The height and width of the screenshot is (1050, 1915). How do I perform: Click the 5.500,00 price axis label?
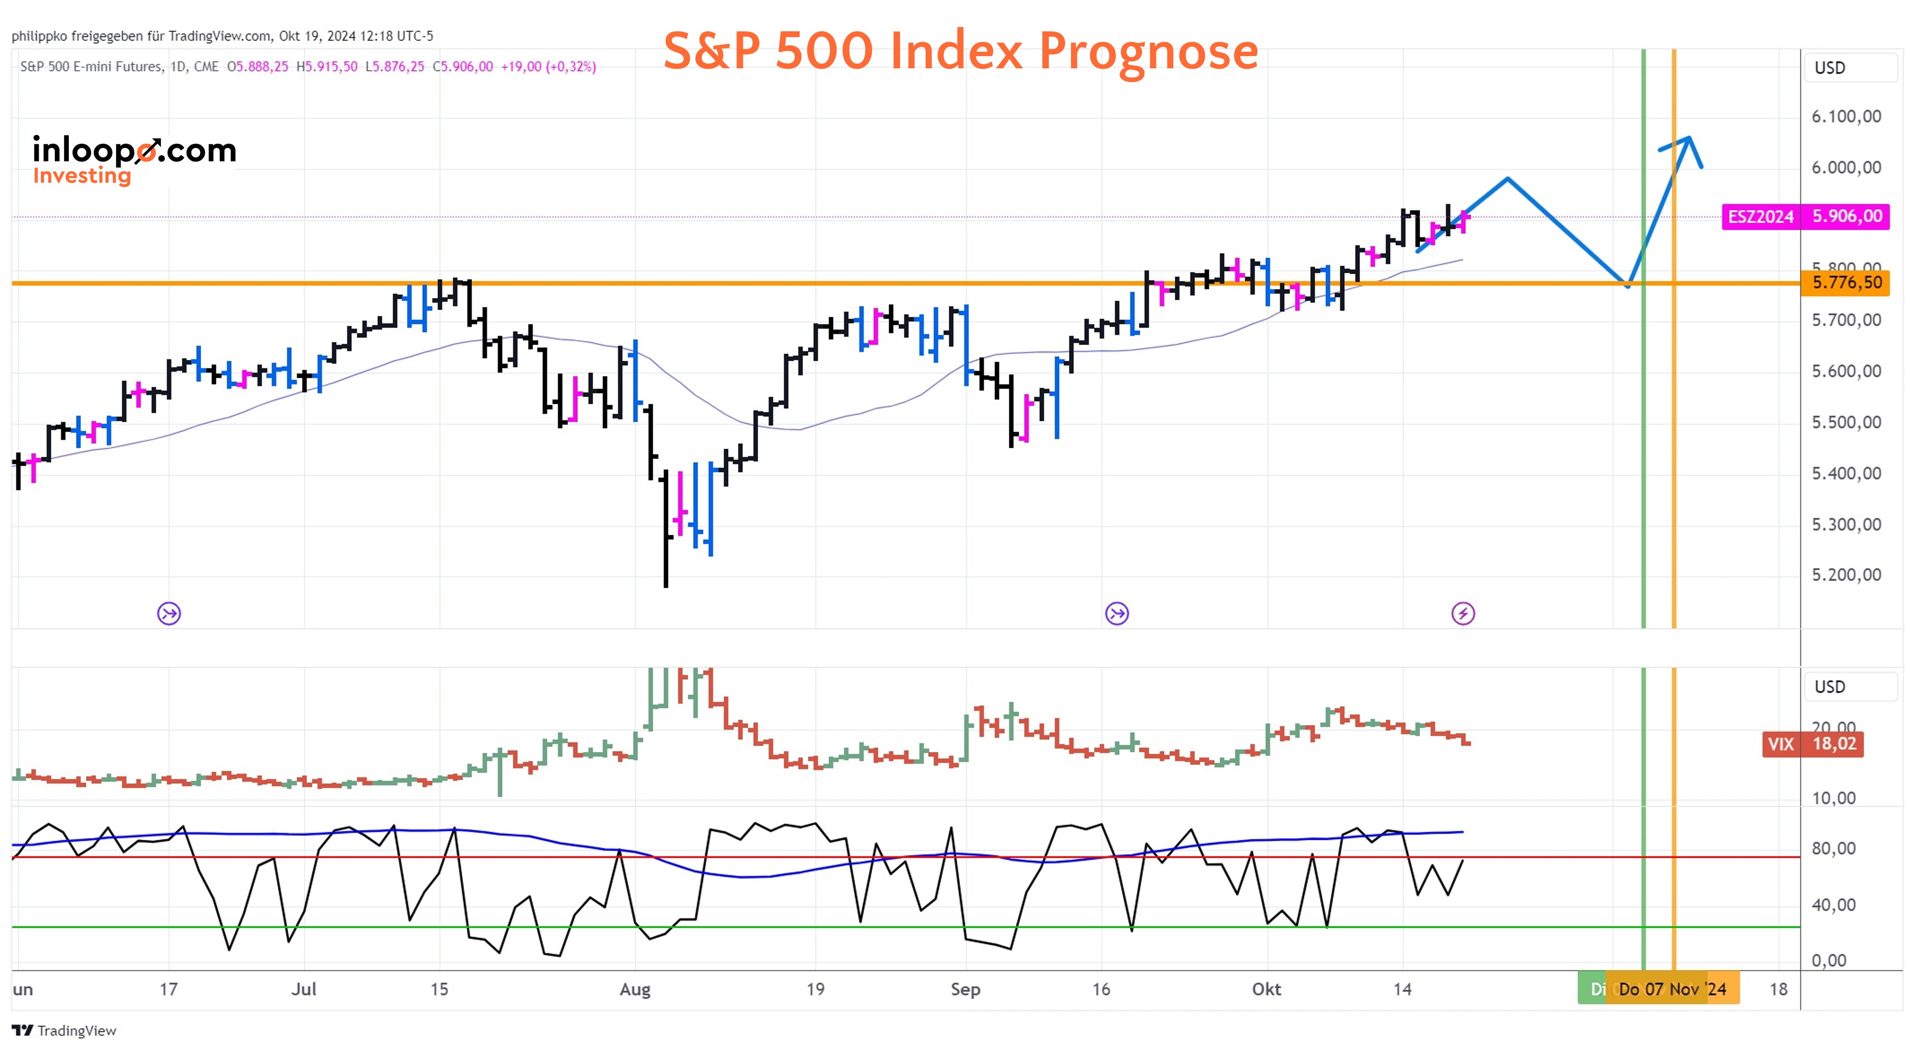point(1846,423)
